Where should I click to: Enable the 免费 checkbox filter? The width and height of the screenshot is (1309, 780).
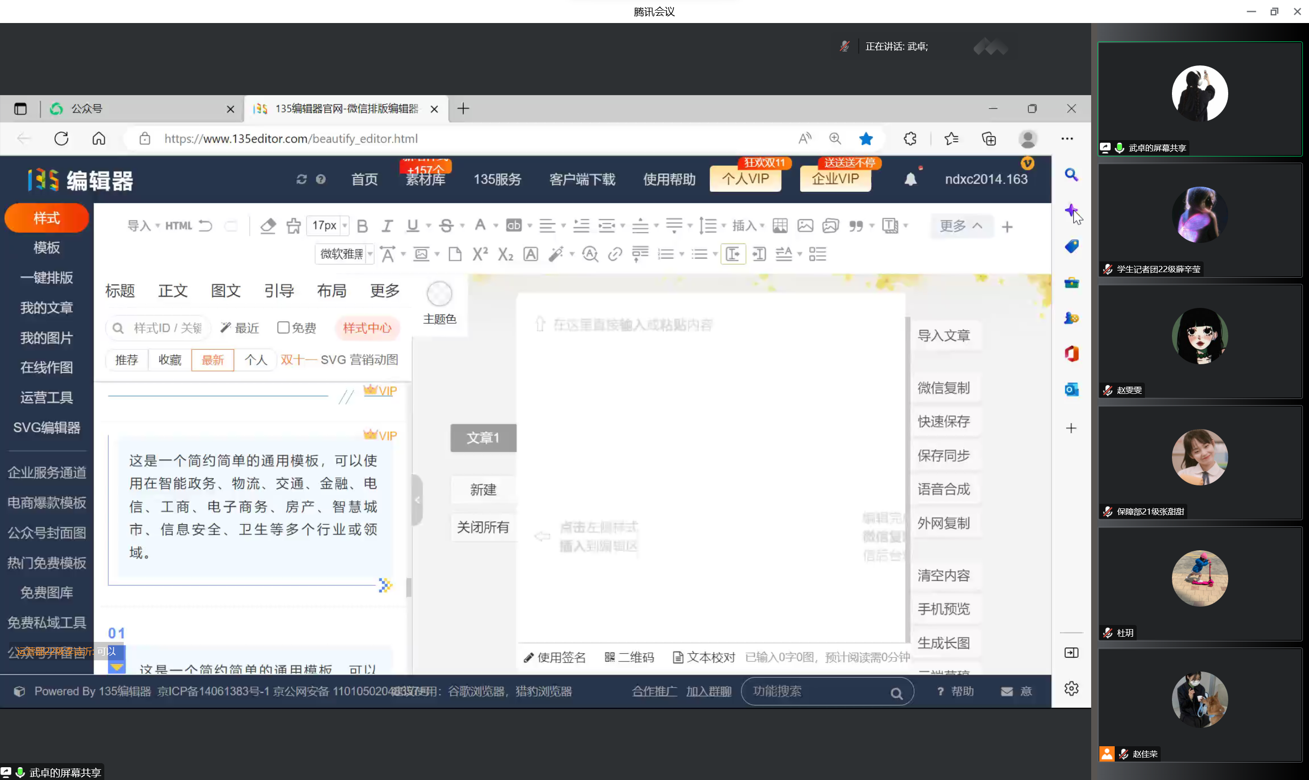point(283,328)
